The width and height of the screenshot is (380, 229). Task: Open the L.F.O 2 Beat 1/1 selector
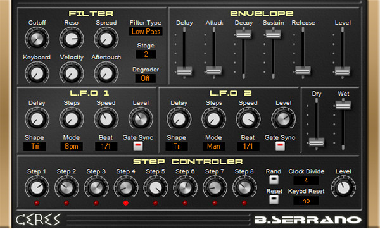(x=248, y=146)
